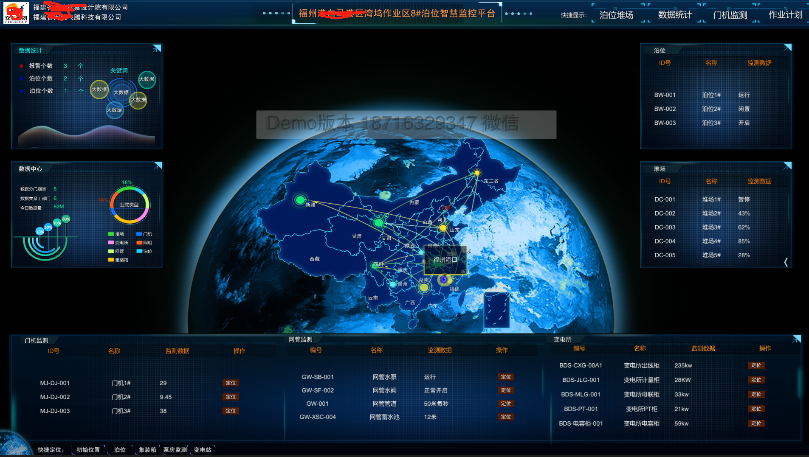The image size is (809, 457).
Task: Expand the 堆场 panel corner arrow
Action: [x=787, y=166]
